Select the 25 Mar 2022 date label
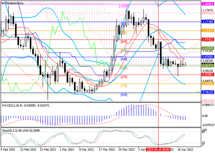The height and width of the screenshot is (153, 215). tap(127, 149)
